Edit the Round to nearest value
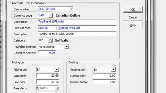 coord(47,53)
